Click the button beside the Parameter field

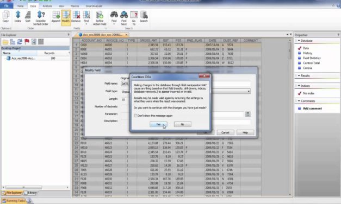247,114
